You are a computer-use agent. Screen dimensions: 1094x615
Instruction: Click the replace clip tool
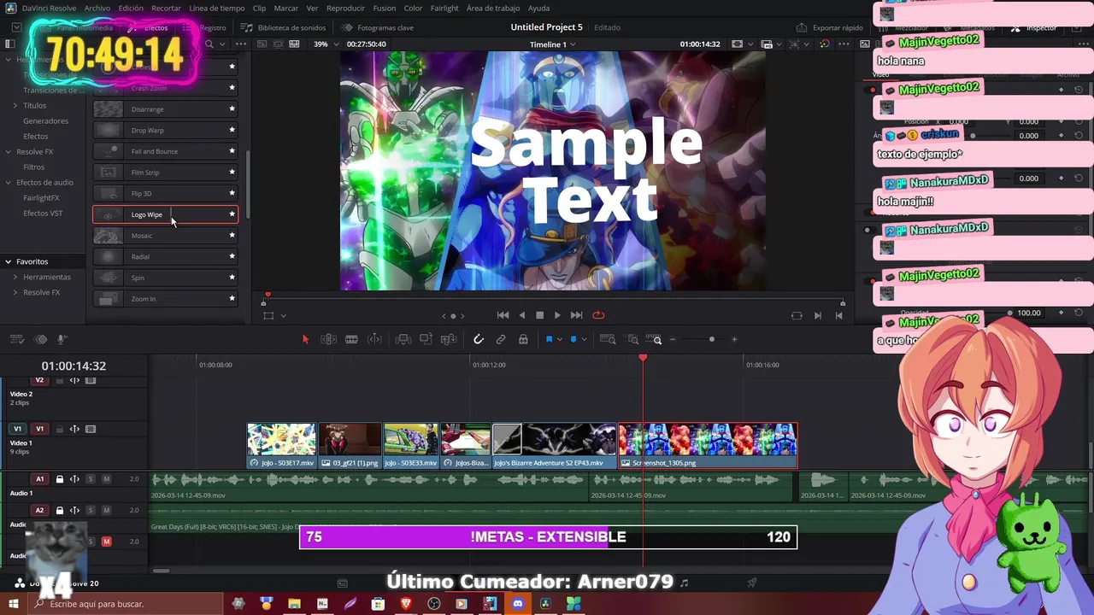coord(449,339)
